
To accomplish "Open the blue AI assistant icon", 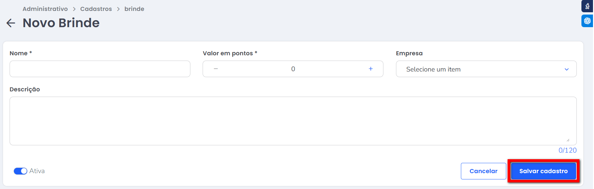I will 587,21.
